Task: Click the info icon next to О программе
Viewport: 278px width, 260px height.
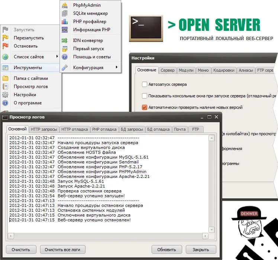Action: pos(5,103)
